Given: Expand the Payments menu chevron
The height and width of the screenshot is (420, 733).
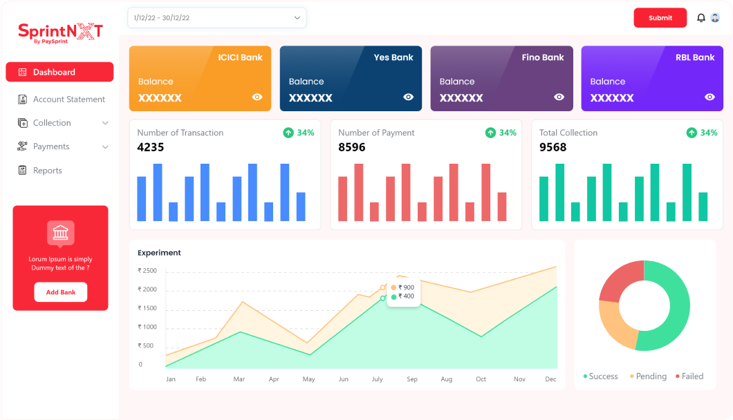Looking at the screenshot, I should pyautogui.click(x=105, y=146).
